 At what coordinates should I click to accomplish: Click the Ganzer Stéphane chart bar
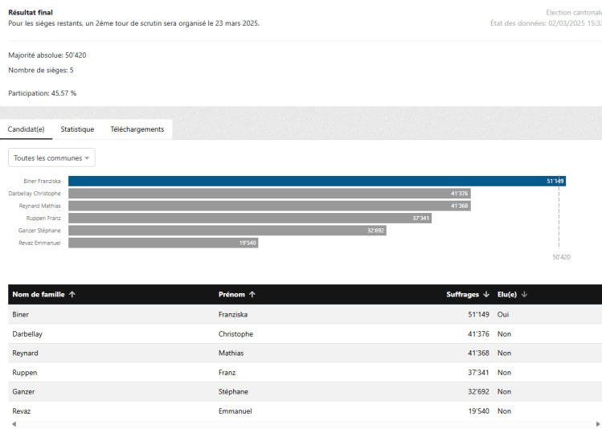coord(227,230)
